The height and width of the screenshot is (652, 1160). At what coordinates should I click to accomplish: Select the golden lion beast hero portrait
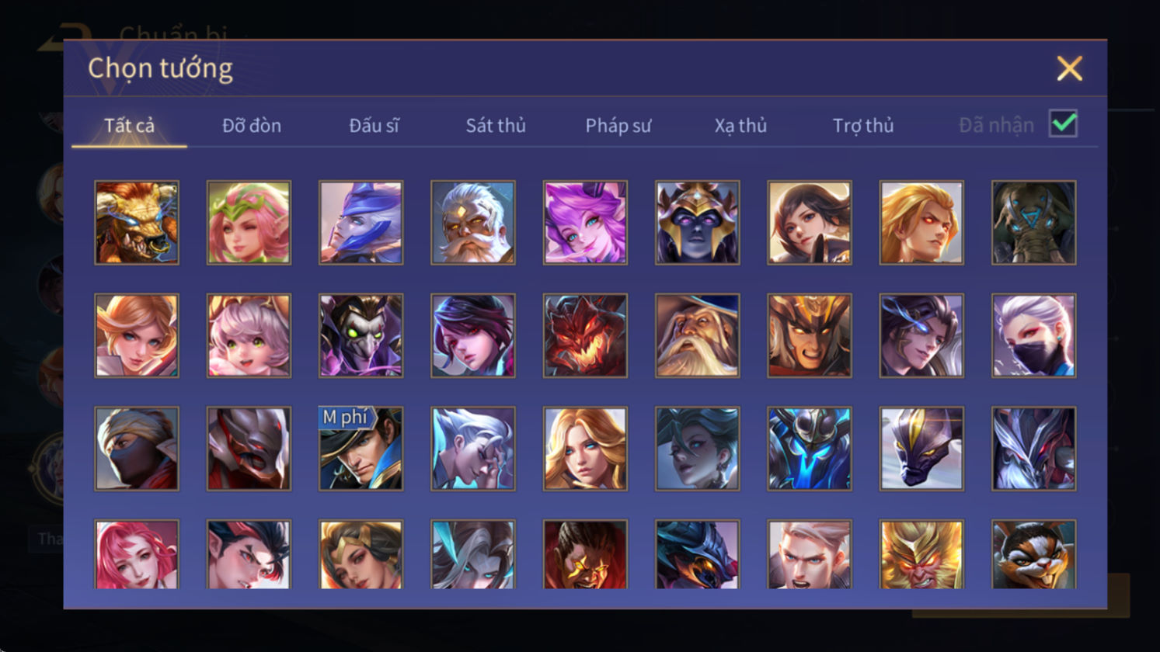pos(137,223)
